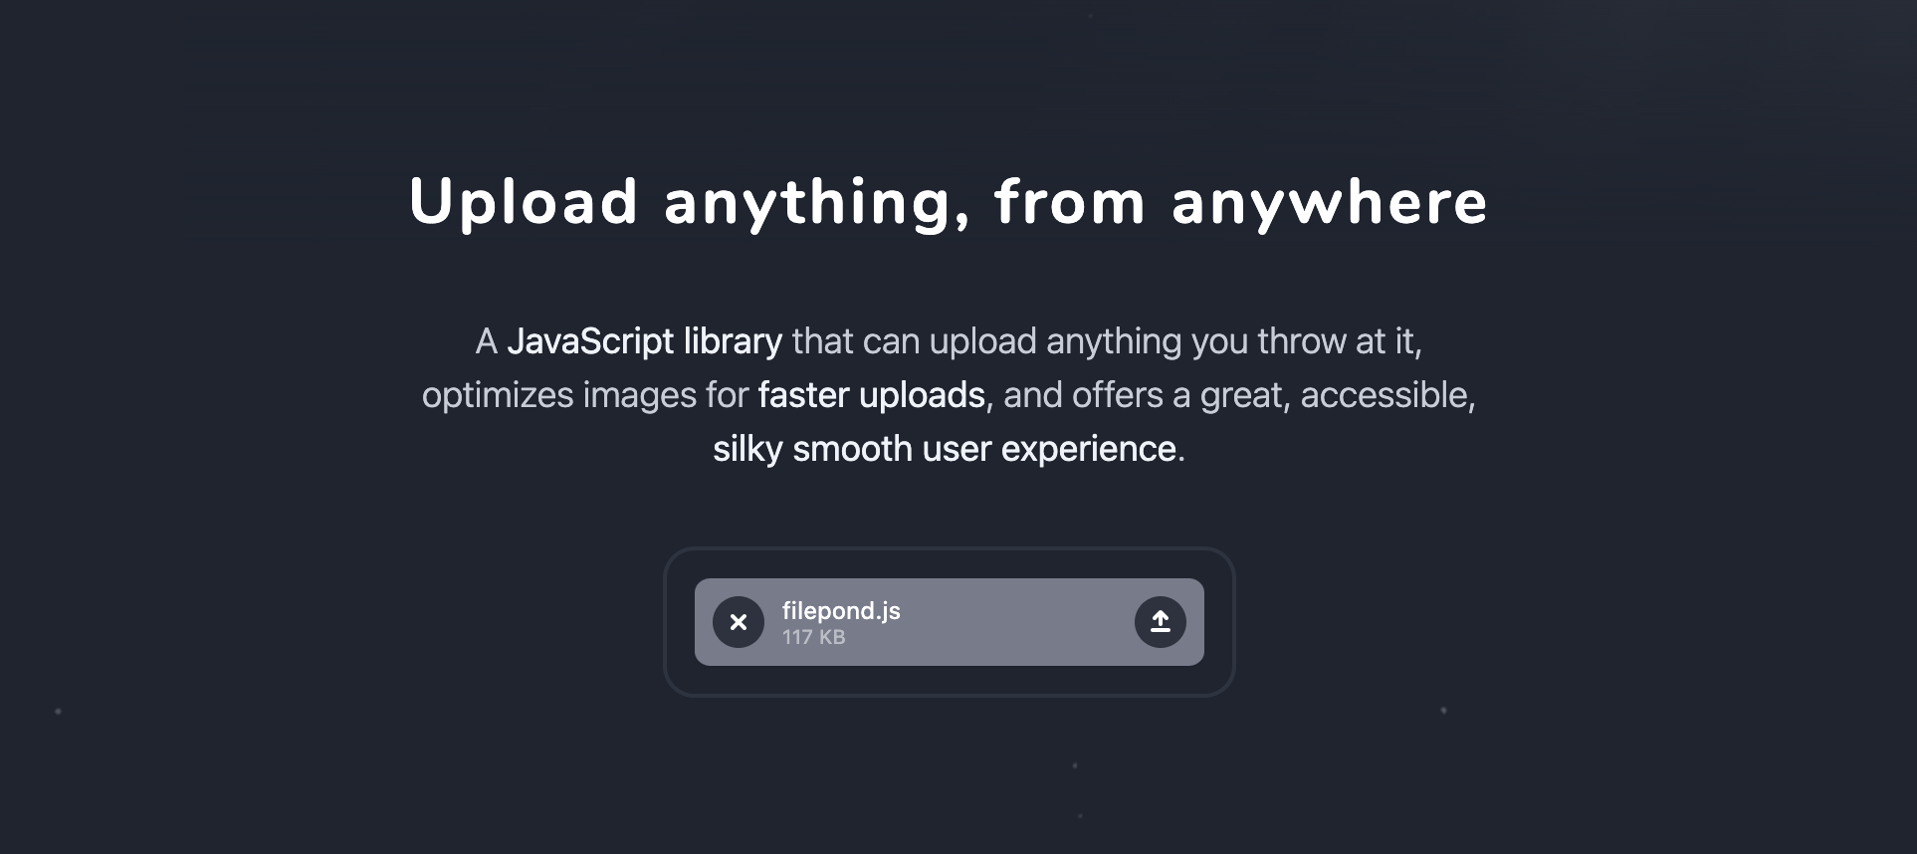This screenshot has height=854, width=1917.
Task: Click the rounded drop area border around the file
Action: (949, 549)
